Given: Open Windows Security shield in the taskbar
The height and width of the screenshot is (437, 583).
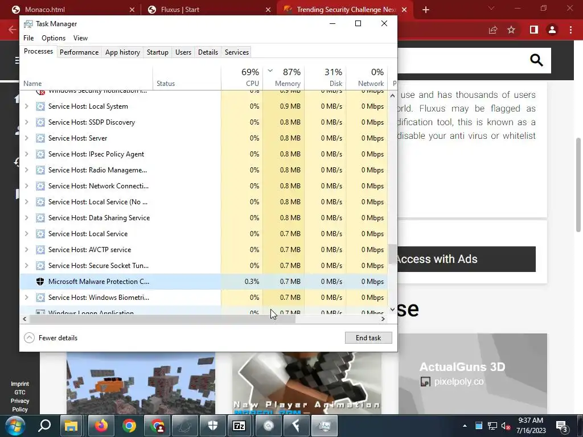Looking at the screenshot, I should click(x=213, y=426).
